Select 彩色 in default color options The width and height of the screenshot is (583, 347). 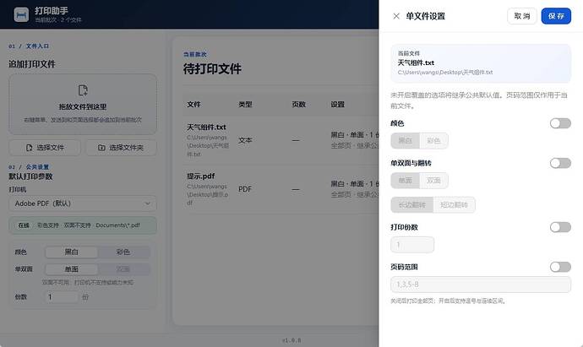[x=123, y=252]
